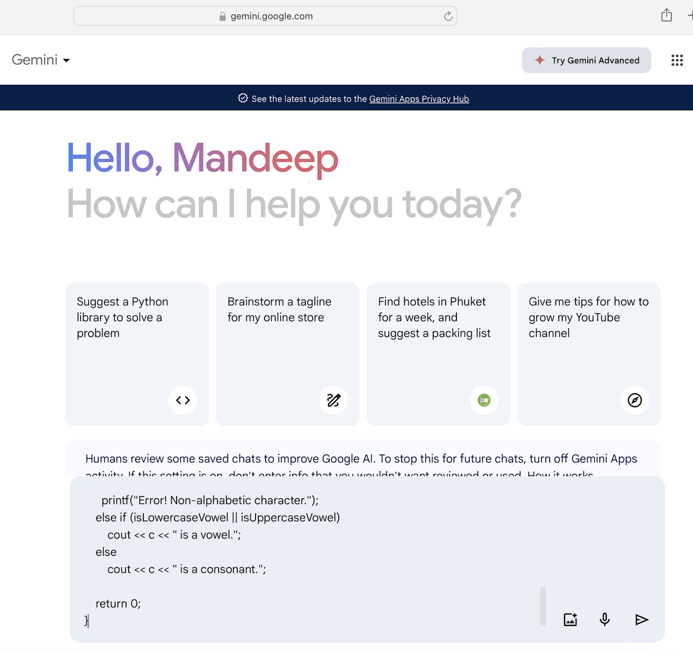Screen dimensions: 693x652
Task: Select 'Suggest a Python library' card
Action: [x=137, y=354]
